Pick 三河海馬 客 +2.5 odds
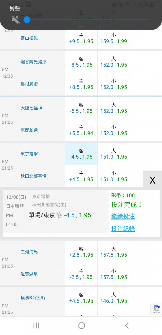The width and height of the screenshot is (162, 335). pyautogui.click(x=81, y=252)
